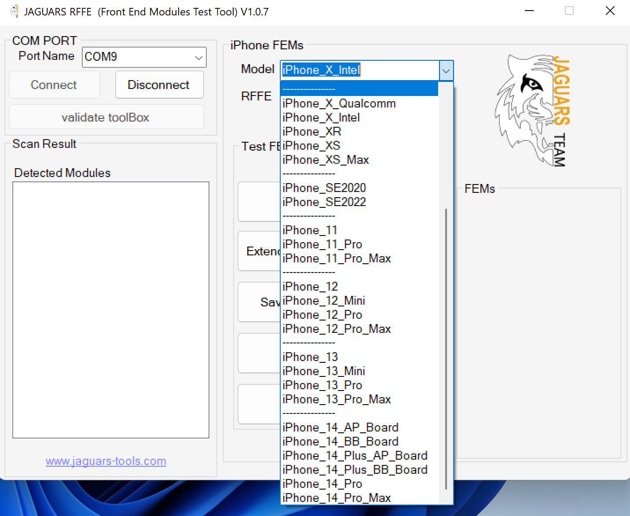Screen dimensions: 630x516
Task: Choose iPhone_12_Mini in the list
Action: point(360,301)
